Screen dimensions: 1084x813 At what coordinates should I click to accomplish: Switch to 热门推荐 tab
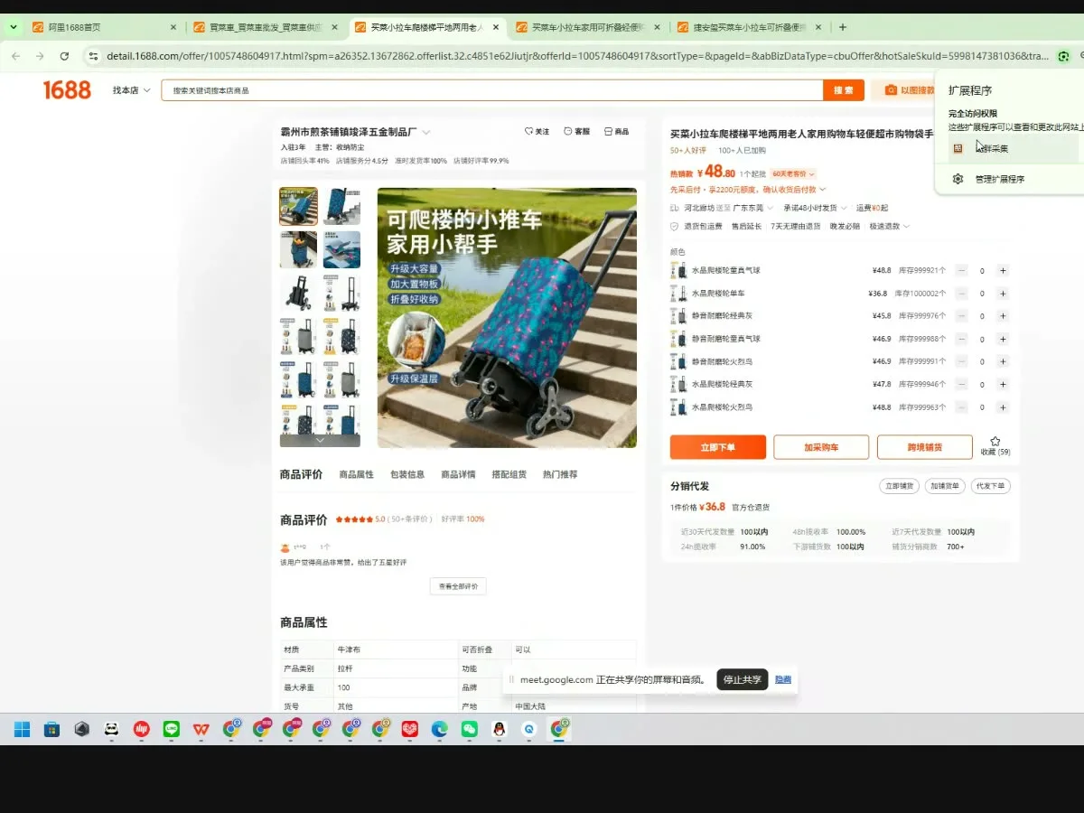click(x=560, y=474)
